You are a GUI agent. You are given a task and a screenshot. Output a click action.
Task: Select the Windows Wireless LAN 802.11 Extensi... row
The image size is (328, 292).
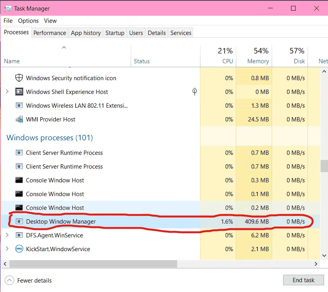(161, 105)
